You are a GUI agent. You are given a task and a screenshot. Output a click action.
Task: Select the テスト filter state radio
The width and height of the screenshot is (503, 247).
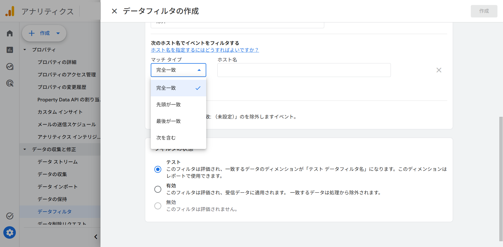(158, 169)
